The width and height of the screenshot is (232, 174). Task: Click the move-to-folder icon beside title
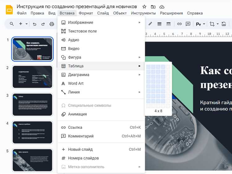tap(153, 7)
